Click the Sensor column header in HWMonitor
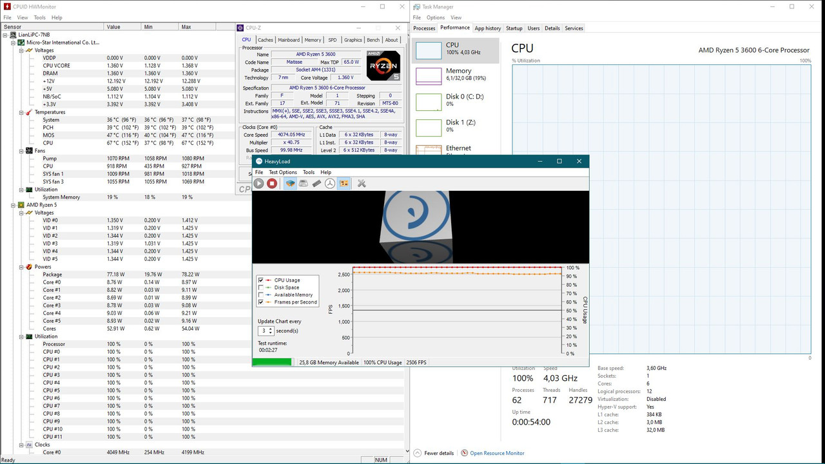 pos(52,27)
